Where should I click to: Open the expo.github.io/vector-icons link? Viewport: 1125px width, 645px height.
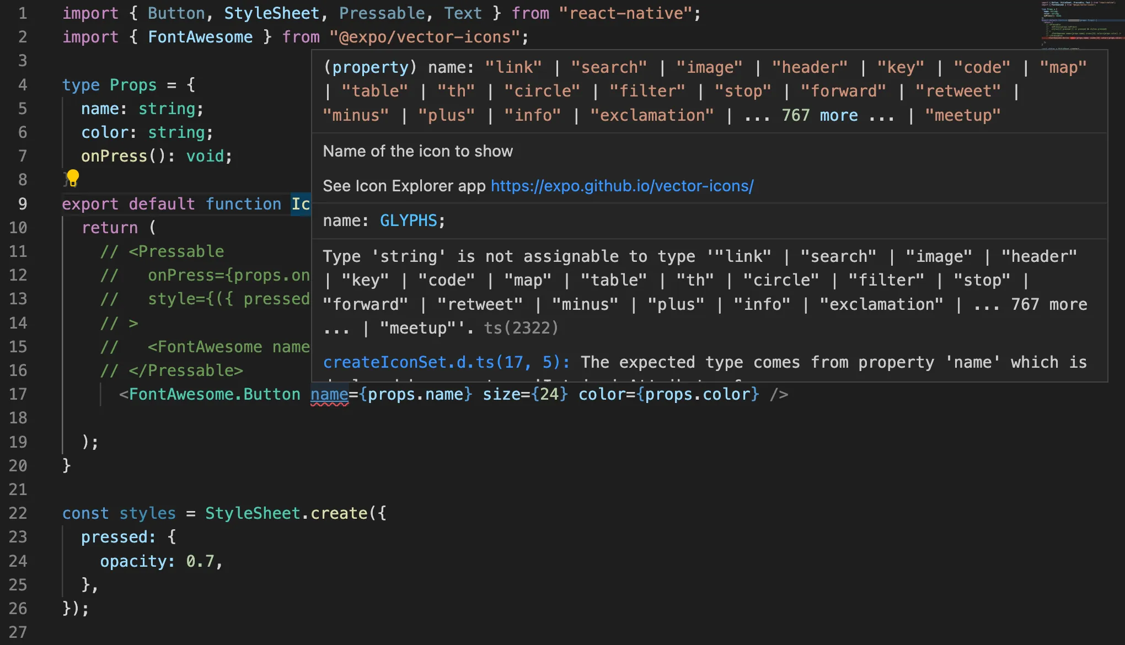pyautogui.click(x=622, y=186)
